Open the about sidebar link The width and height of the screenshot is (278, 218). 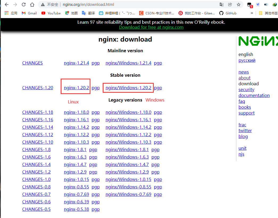[244, 78]
